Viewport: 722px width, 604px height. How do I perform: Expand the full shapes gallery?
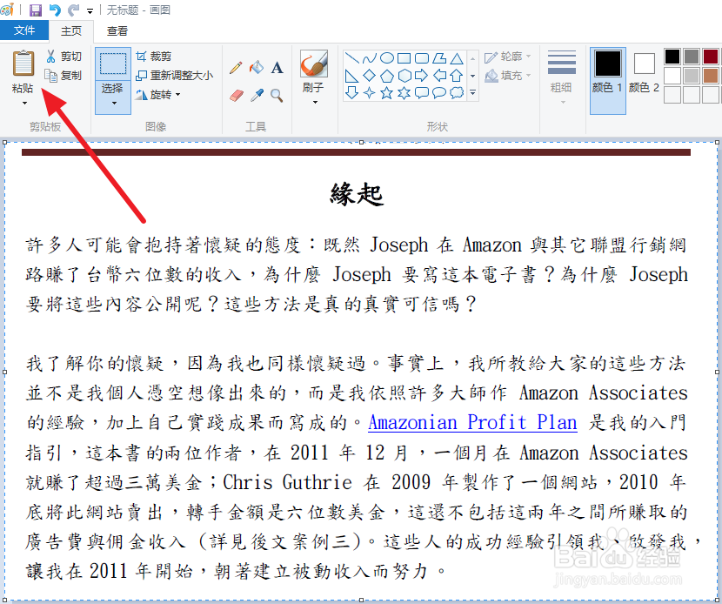point(473,93)
